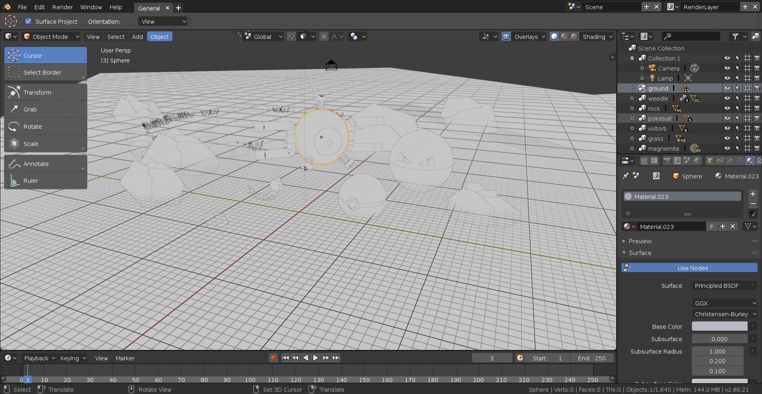The width and height of the screenshot is (762, 394).
Task: Open the Window menu
Action: (91, 7)
